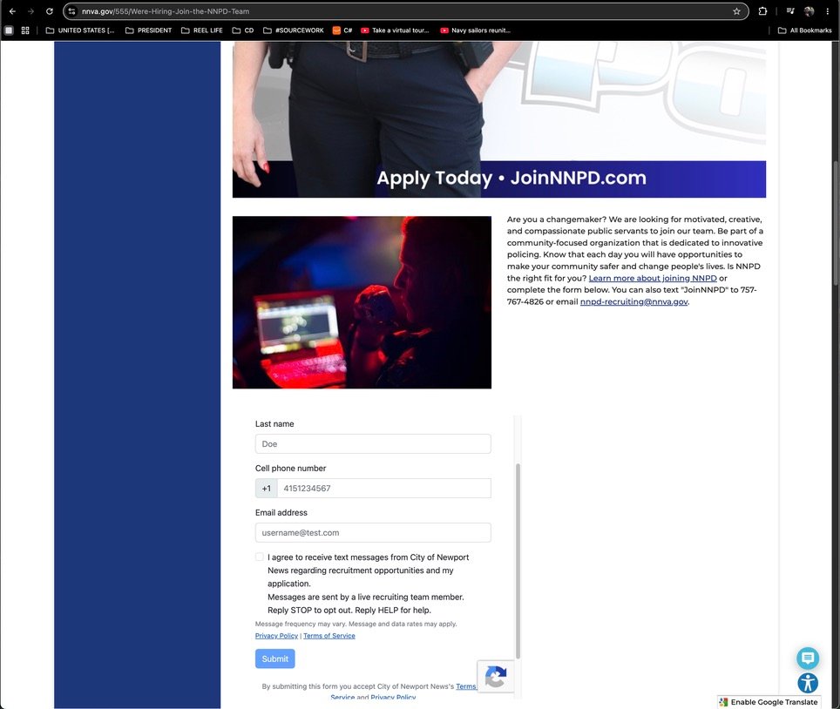Viewport: 840px width, 709px height.
Task: Follow 'Learn more about joining NNPD' link
Action: [x=653, y=278]
